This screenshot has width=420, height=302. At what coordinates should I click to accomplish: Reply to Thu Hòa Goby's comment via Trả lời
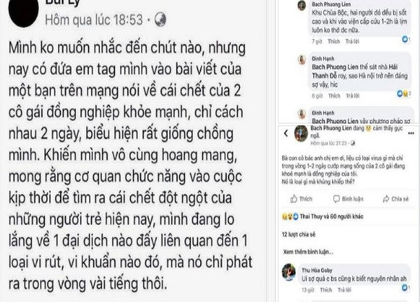(x=344, y=290)
